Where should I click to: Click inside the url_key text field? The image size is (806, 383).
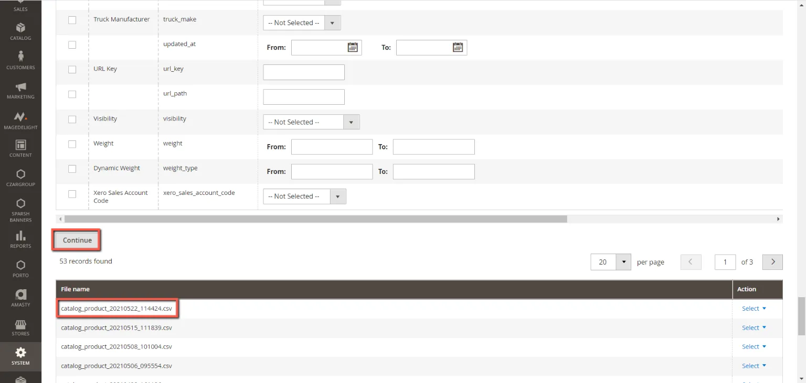click(x=304, y=72)
